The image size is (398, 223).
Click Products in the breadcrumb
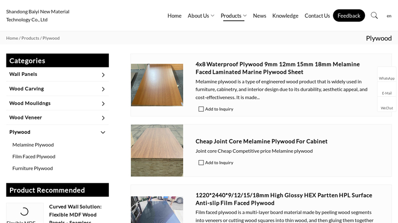(30, 38)
